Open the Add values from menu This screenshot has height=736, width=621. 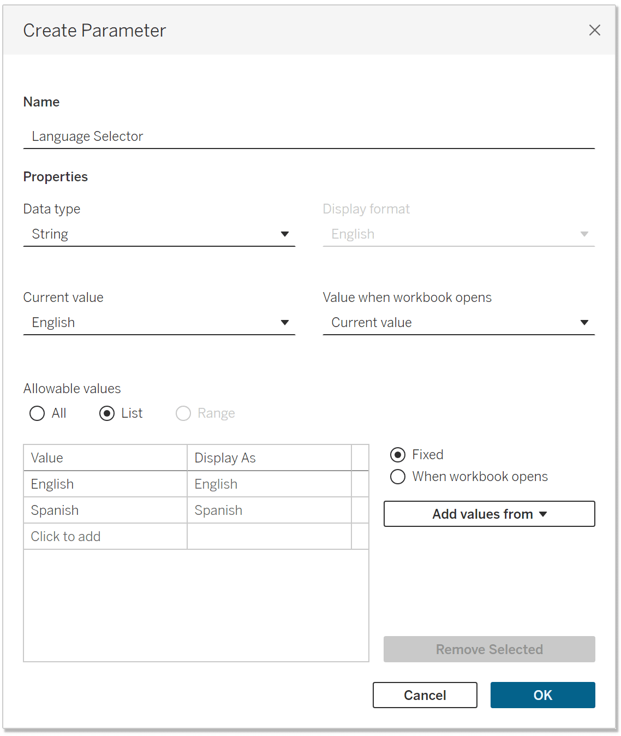pos(489,514)
